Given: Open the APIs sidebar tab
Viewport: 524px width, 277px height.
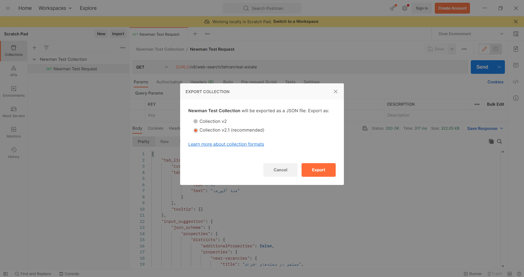Looking at the screenshot, I should click(14, 71).
